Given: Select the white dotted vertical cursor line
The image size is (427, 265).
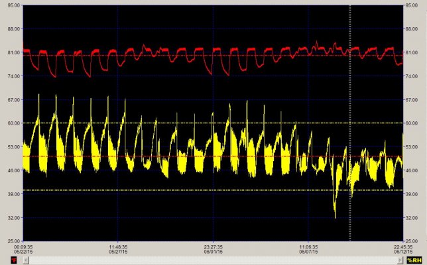Looking at the screenshot, I should coord(350,123).
